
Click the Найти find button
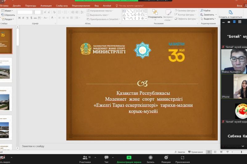[205, 10]
